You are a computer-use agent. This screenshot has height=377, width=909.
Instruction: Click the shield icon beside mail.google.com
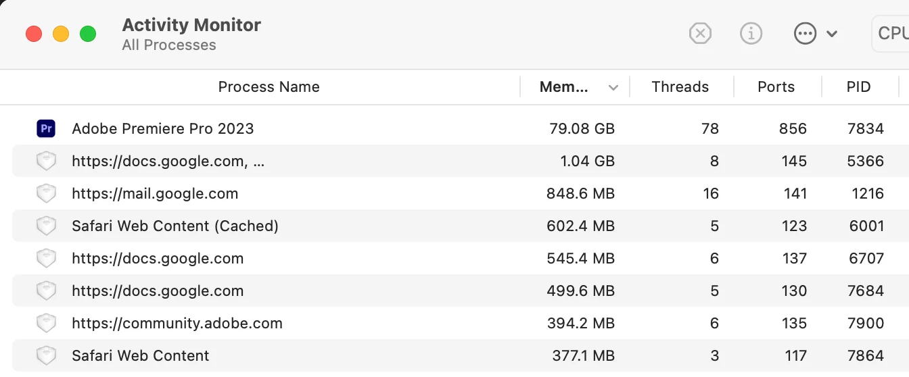coord(45,194)
